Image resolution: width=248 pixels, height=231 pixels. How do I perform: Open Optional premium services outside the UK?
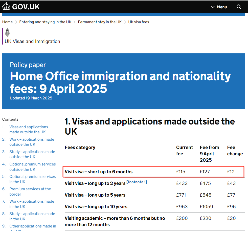pyautogui.click(x=32, y=167)
